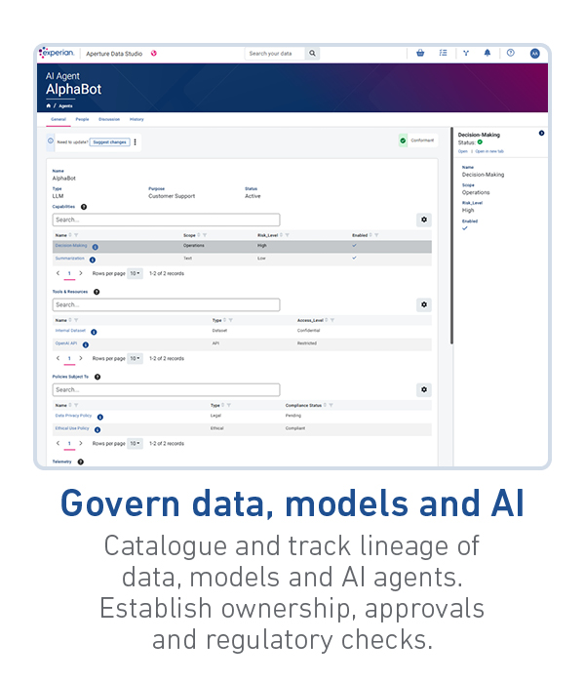Select the Summarization capability row link
The width and height of the screenshot is (585, 683).
point(70,259)
